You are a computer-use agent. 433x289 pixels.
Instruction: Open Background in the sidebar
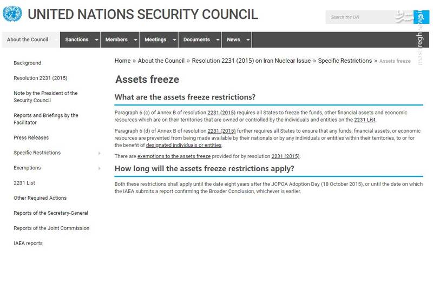(x=28, y=63)
